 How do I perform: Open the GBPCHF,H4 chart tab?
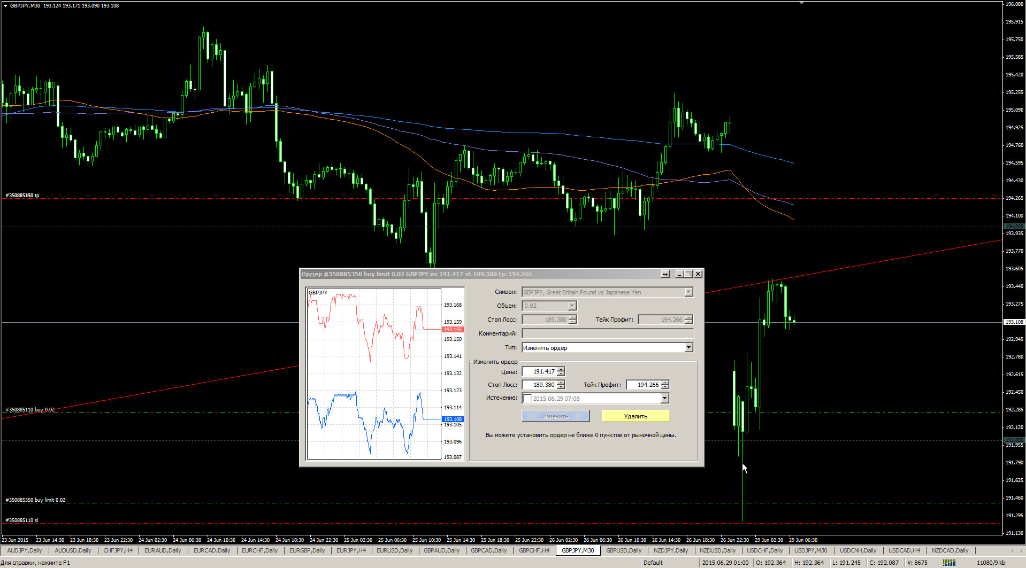point(534,550)
